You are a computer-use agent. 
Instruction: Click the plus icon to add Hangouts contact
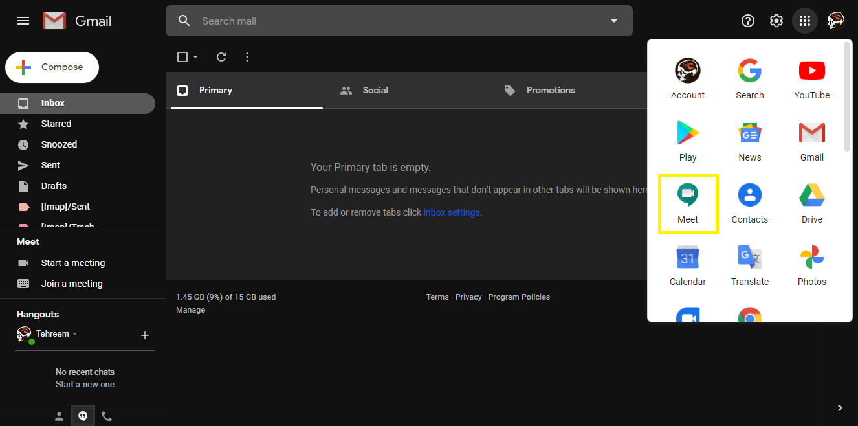coord(145,335)
